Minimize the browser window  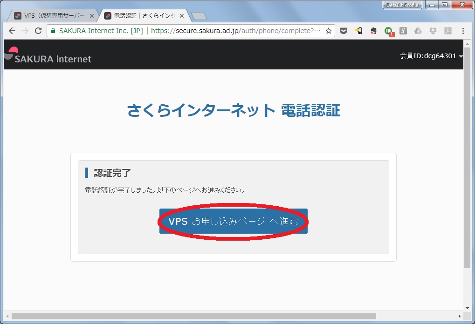[x=432, y=5]
